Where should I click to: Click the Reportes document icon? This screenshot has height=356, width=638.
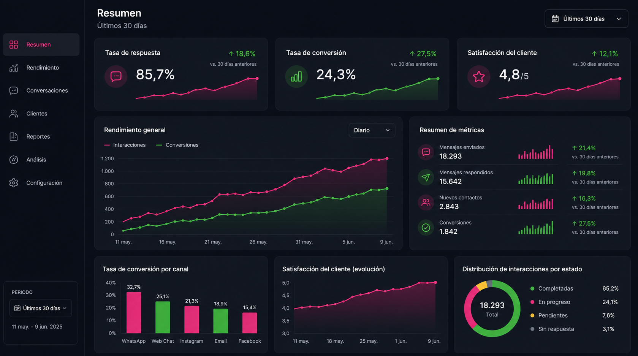coord(14,136)
